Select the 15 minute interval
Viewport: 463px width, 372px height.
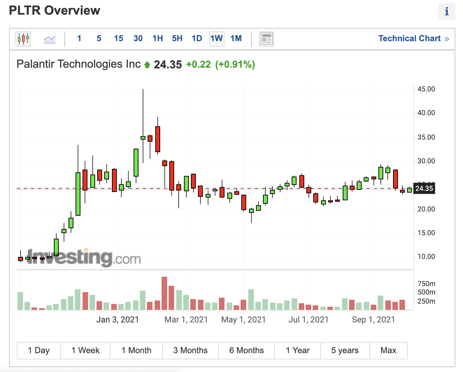pos(119,38)
